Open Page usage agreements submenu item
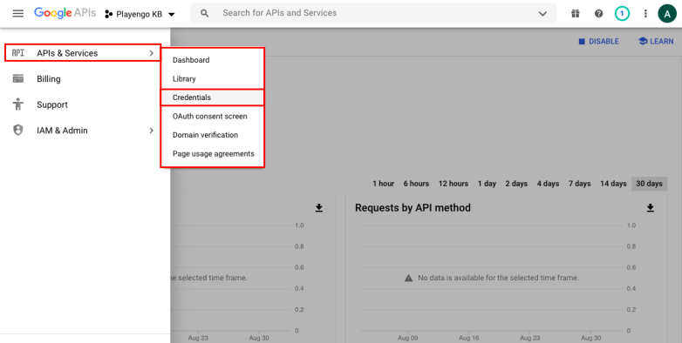The width and height of the screenshot is (682, 343). 213,154
